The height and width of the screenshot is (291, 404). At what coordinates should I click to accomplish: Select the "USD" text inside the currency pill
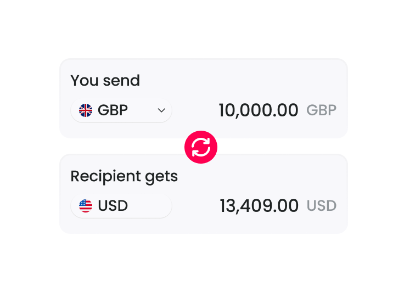click(113, 206)
